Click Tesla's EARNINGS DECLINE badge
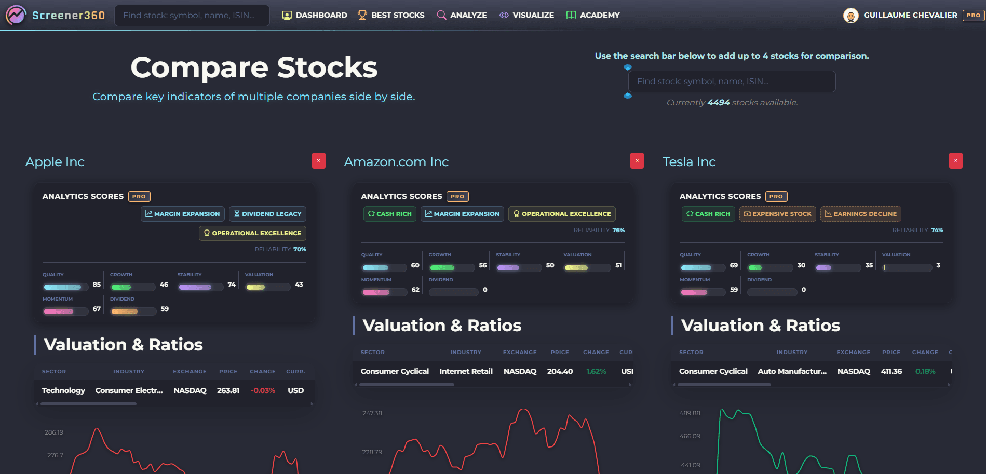This screenshot has height=474, width=986. pos(860,213)
